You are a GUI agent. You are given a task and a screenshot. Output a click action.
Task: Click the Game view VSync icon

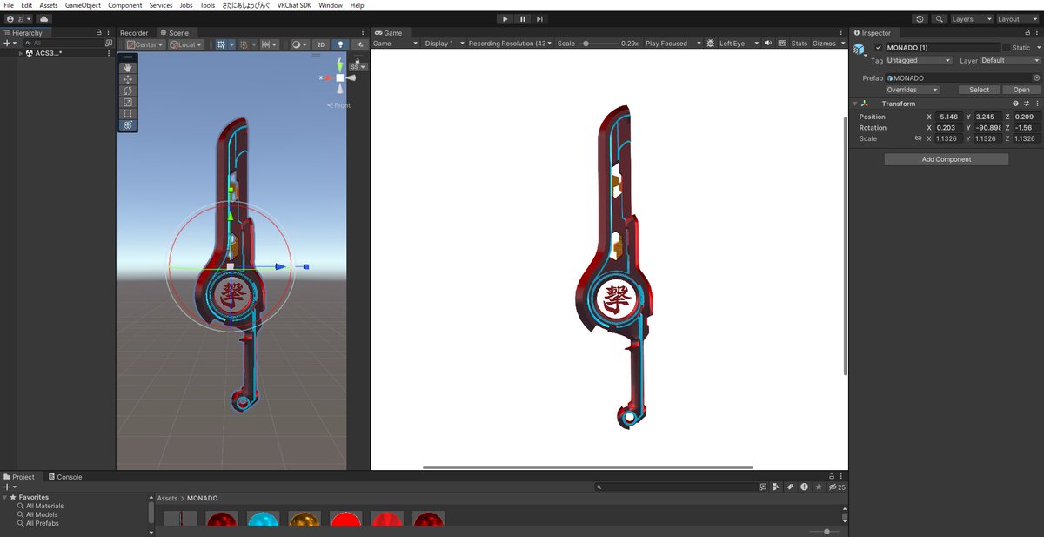782,44
